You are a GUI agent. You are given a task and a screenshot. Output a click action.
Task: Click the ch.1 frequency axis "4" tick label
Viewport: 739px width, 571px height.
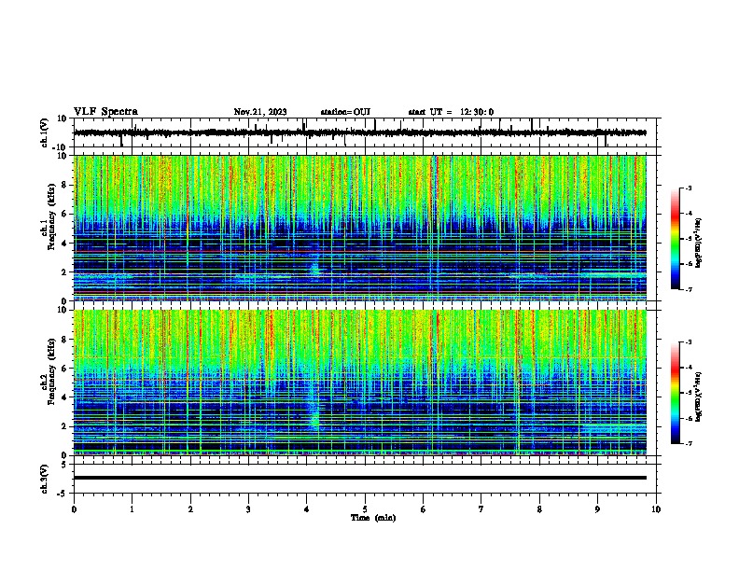[64, 244]
